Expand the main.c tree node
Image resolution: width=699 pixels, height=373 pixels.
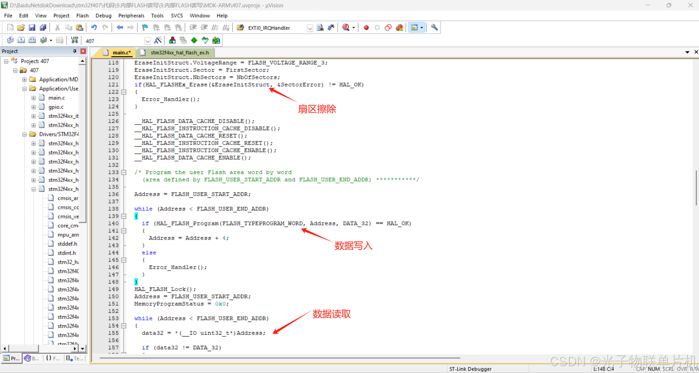[x=33, y=98]
